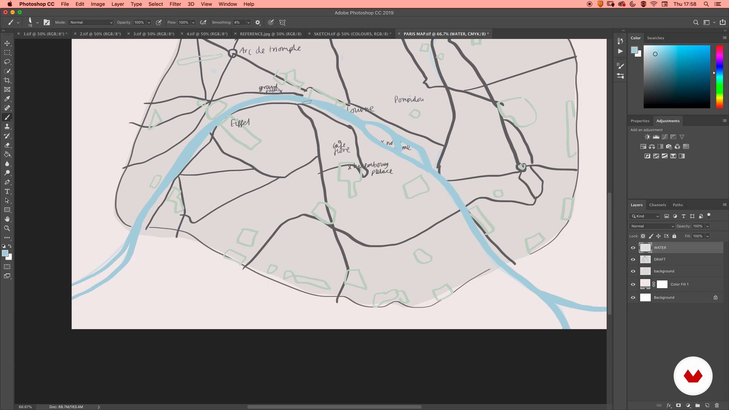Select the Blur tool

point(7,164)
